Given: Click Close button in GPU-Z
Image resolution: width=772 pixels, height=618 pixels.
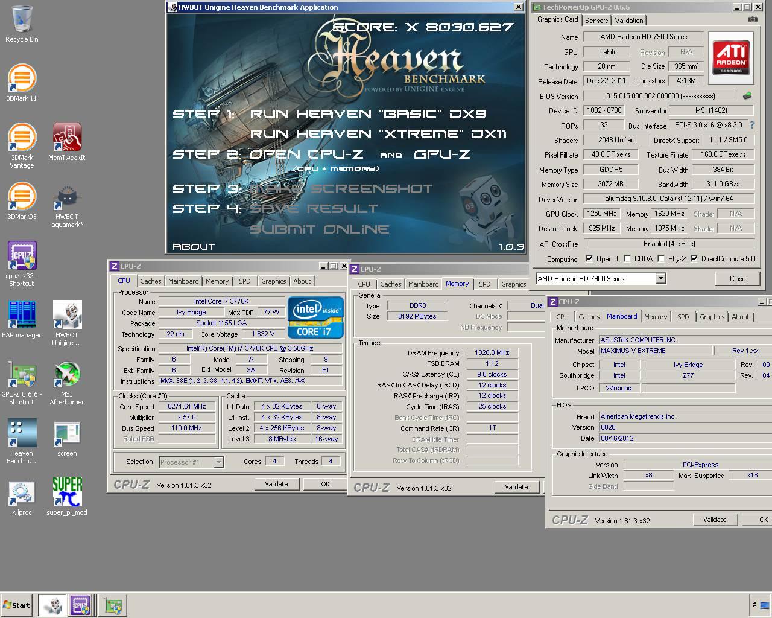Looking at the screenshot, I should 737,279.
